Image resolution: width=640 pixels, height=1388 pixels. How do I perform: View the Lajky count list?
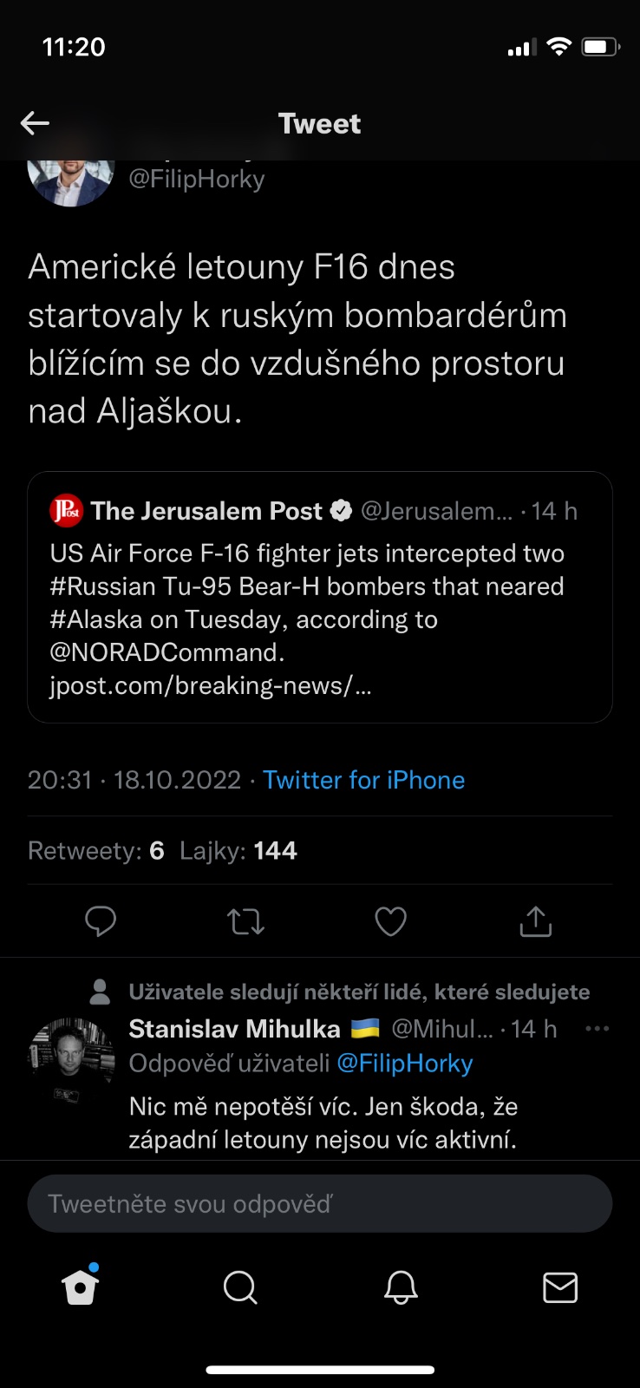(238, 850)
